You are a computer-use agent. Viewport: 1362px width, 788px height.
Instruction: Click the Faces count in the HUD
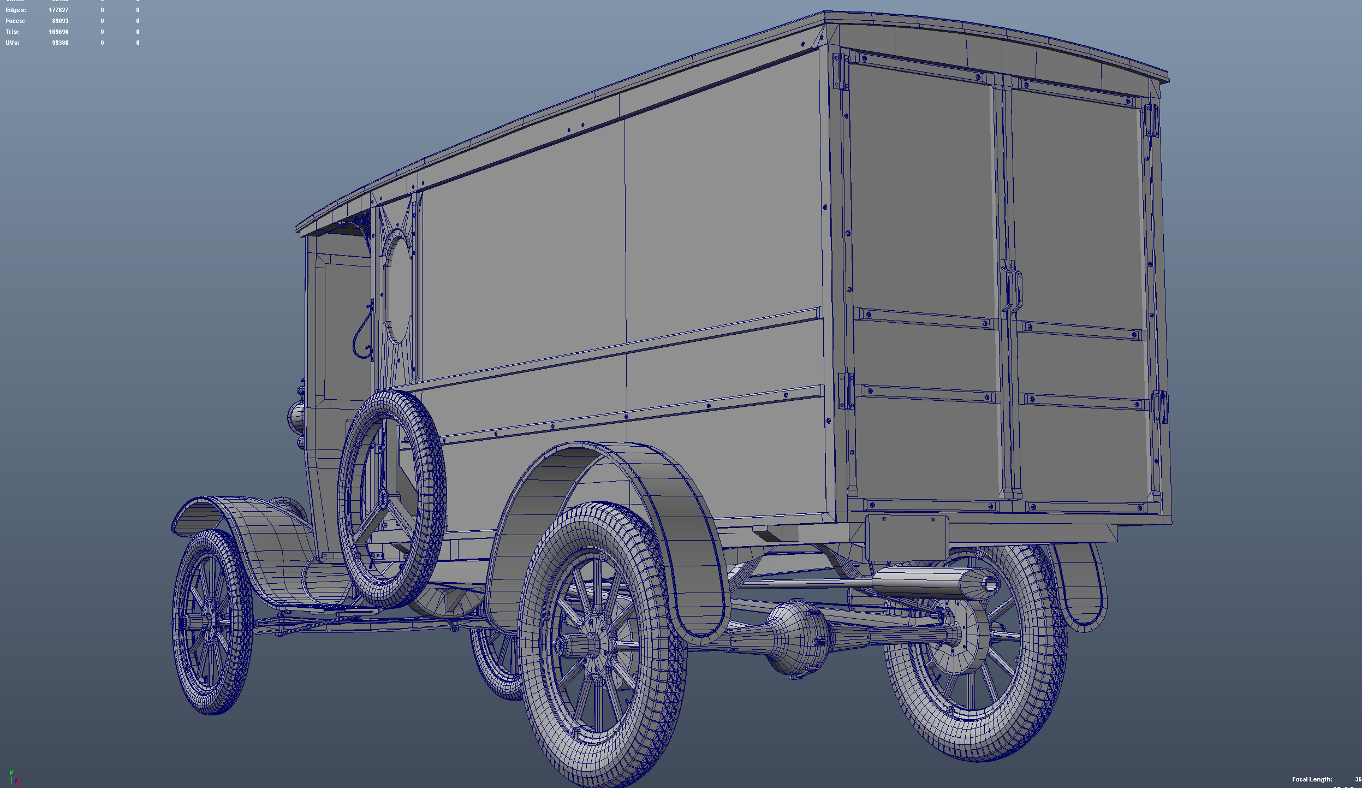coord(59,20)
